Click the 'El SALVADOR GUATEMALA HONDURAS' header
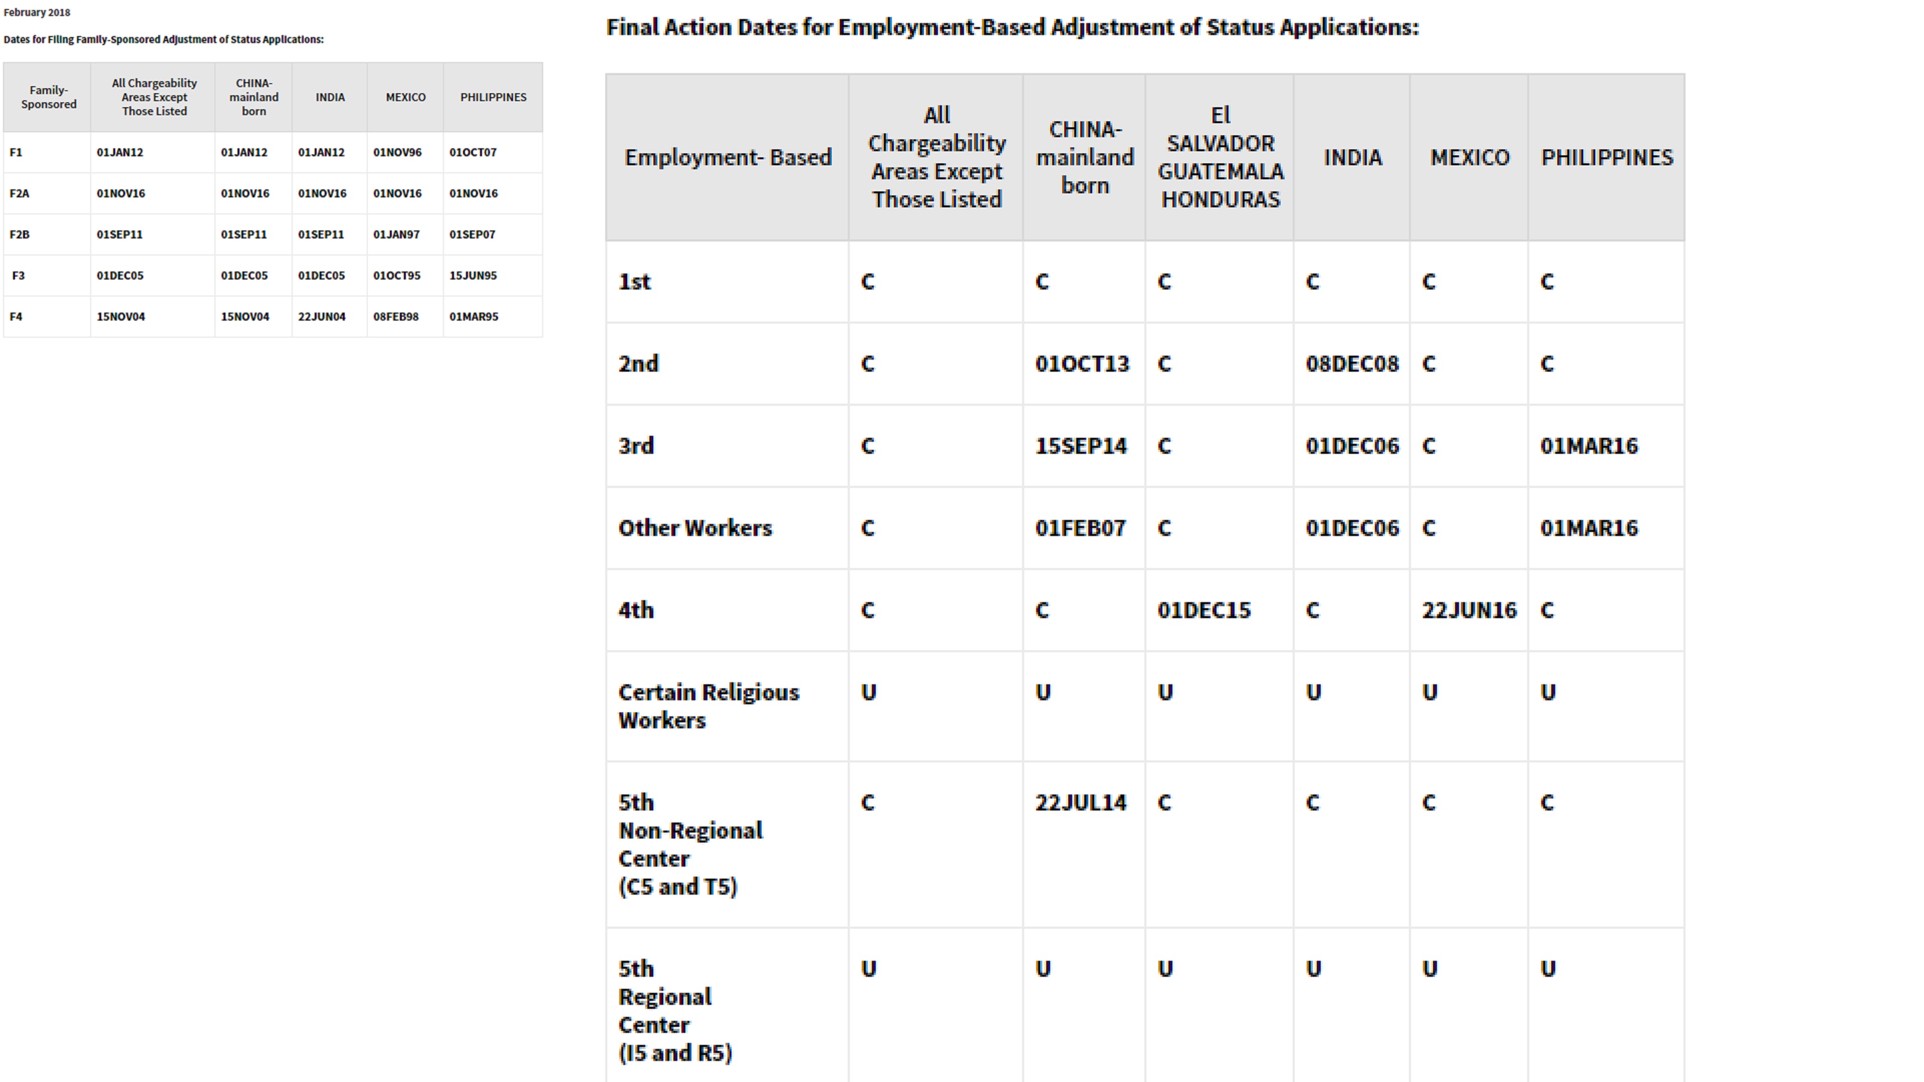 [x=1221, y=158]
